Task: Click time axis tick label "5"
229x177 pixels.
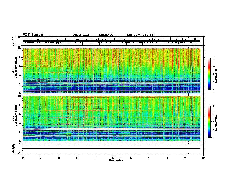Action: (113, 158)
